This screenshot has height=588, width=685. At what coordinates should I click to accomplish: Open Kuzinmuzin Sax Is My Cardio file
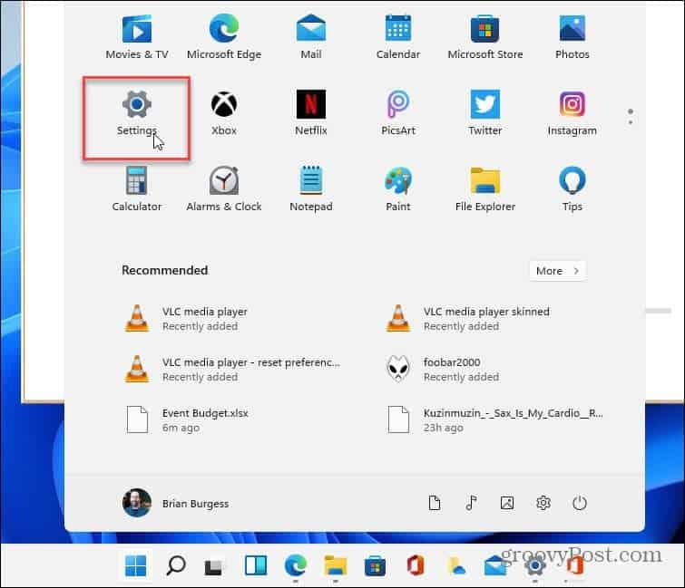click(x=494, y=420)
